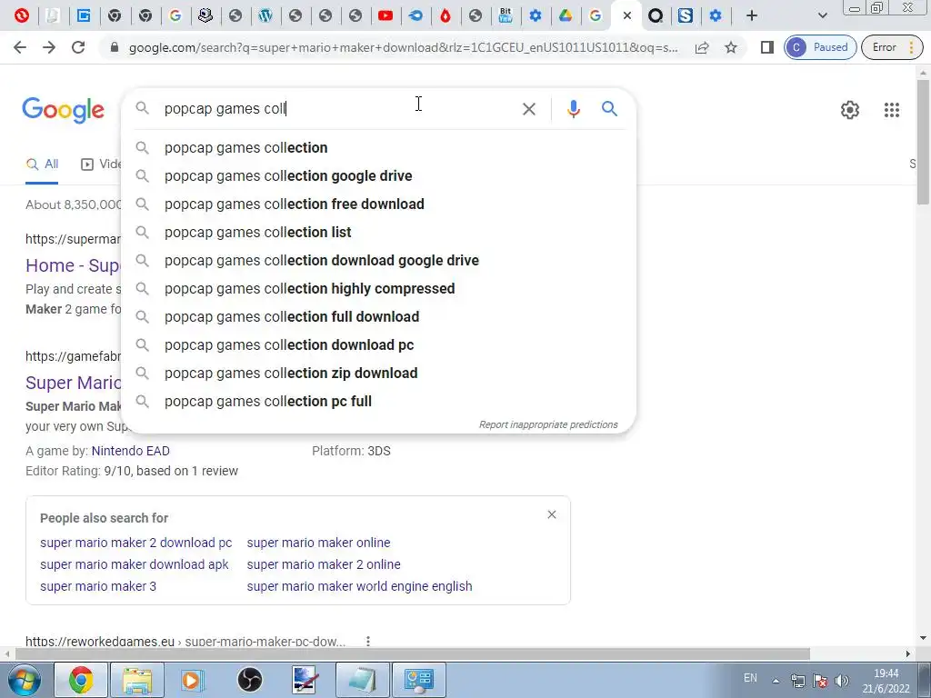Viewport: 931px width, 698px height.
Task: Start voice search with the microphone
Action: click(x=573, y=109)
